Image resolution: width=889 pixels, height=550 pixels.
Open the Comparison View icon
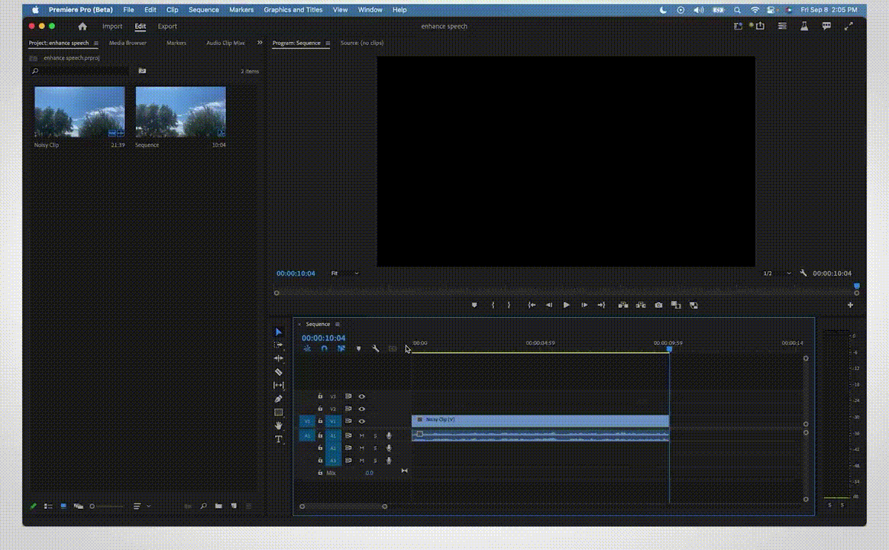pos(676,305)
